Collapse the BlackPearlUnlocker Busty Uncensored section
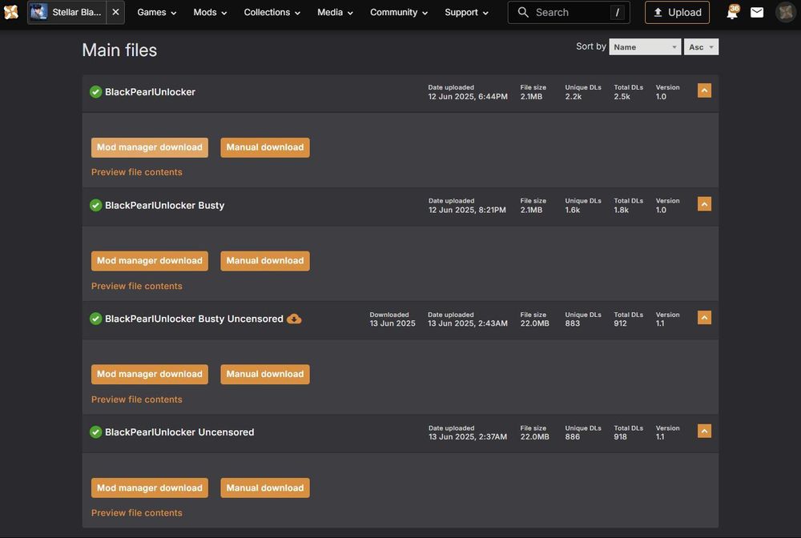Image resolution: width=801 pixels, height=538 pixels. 704,318
